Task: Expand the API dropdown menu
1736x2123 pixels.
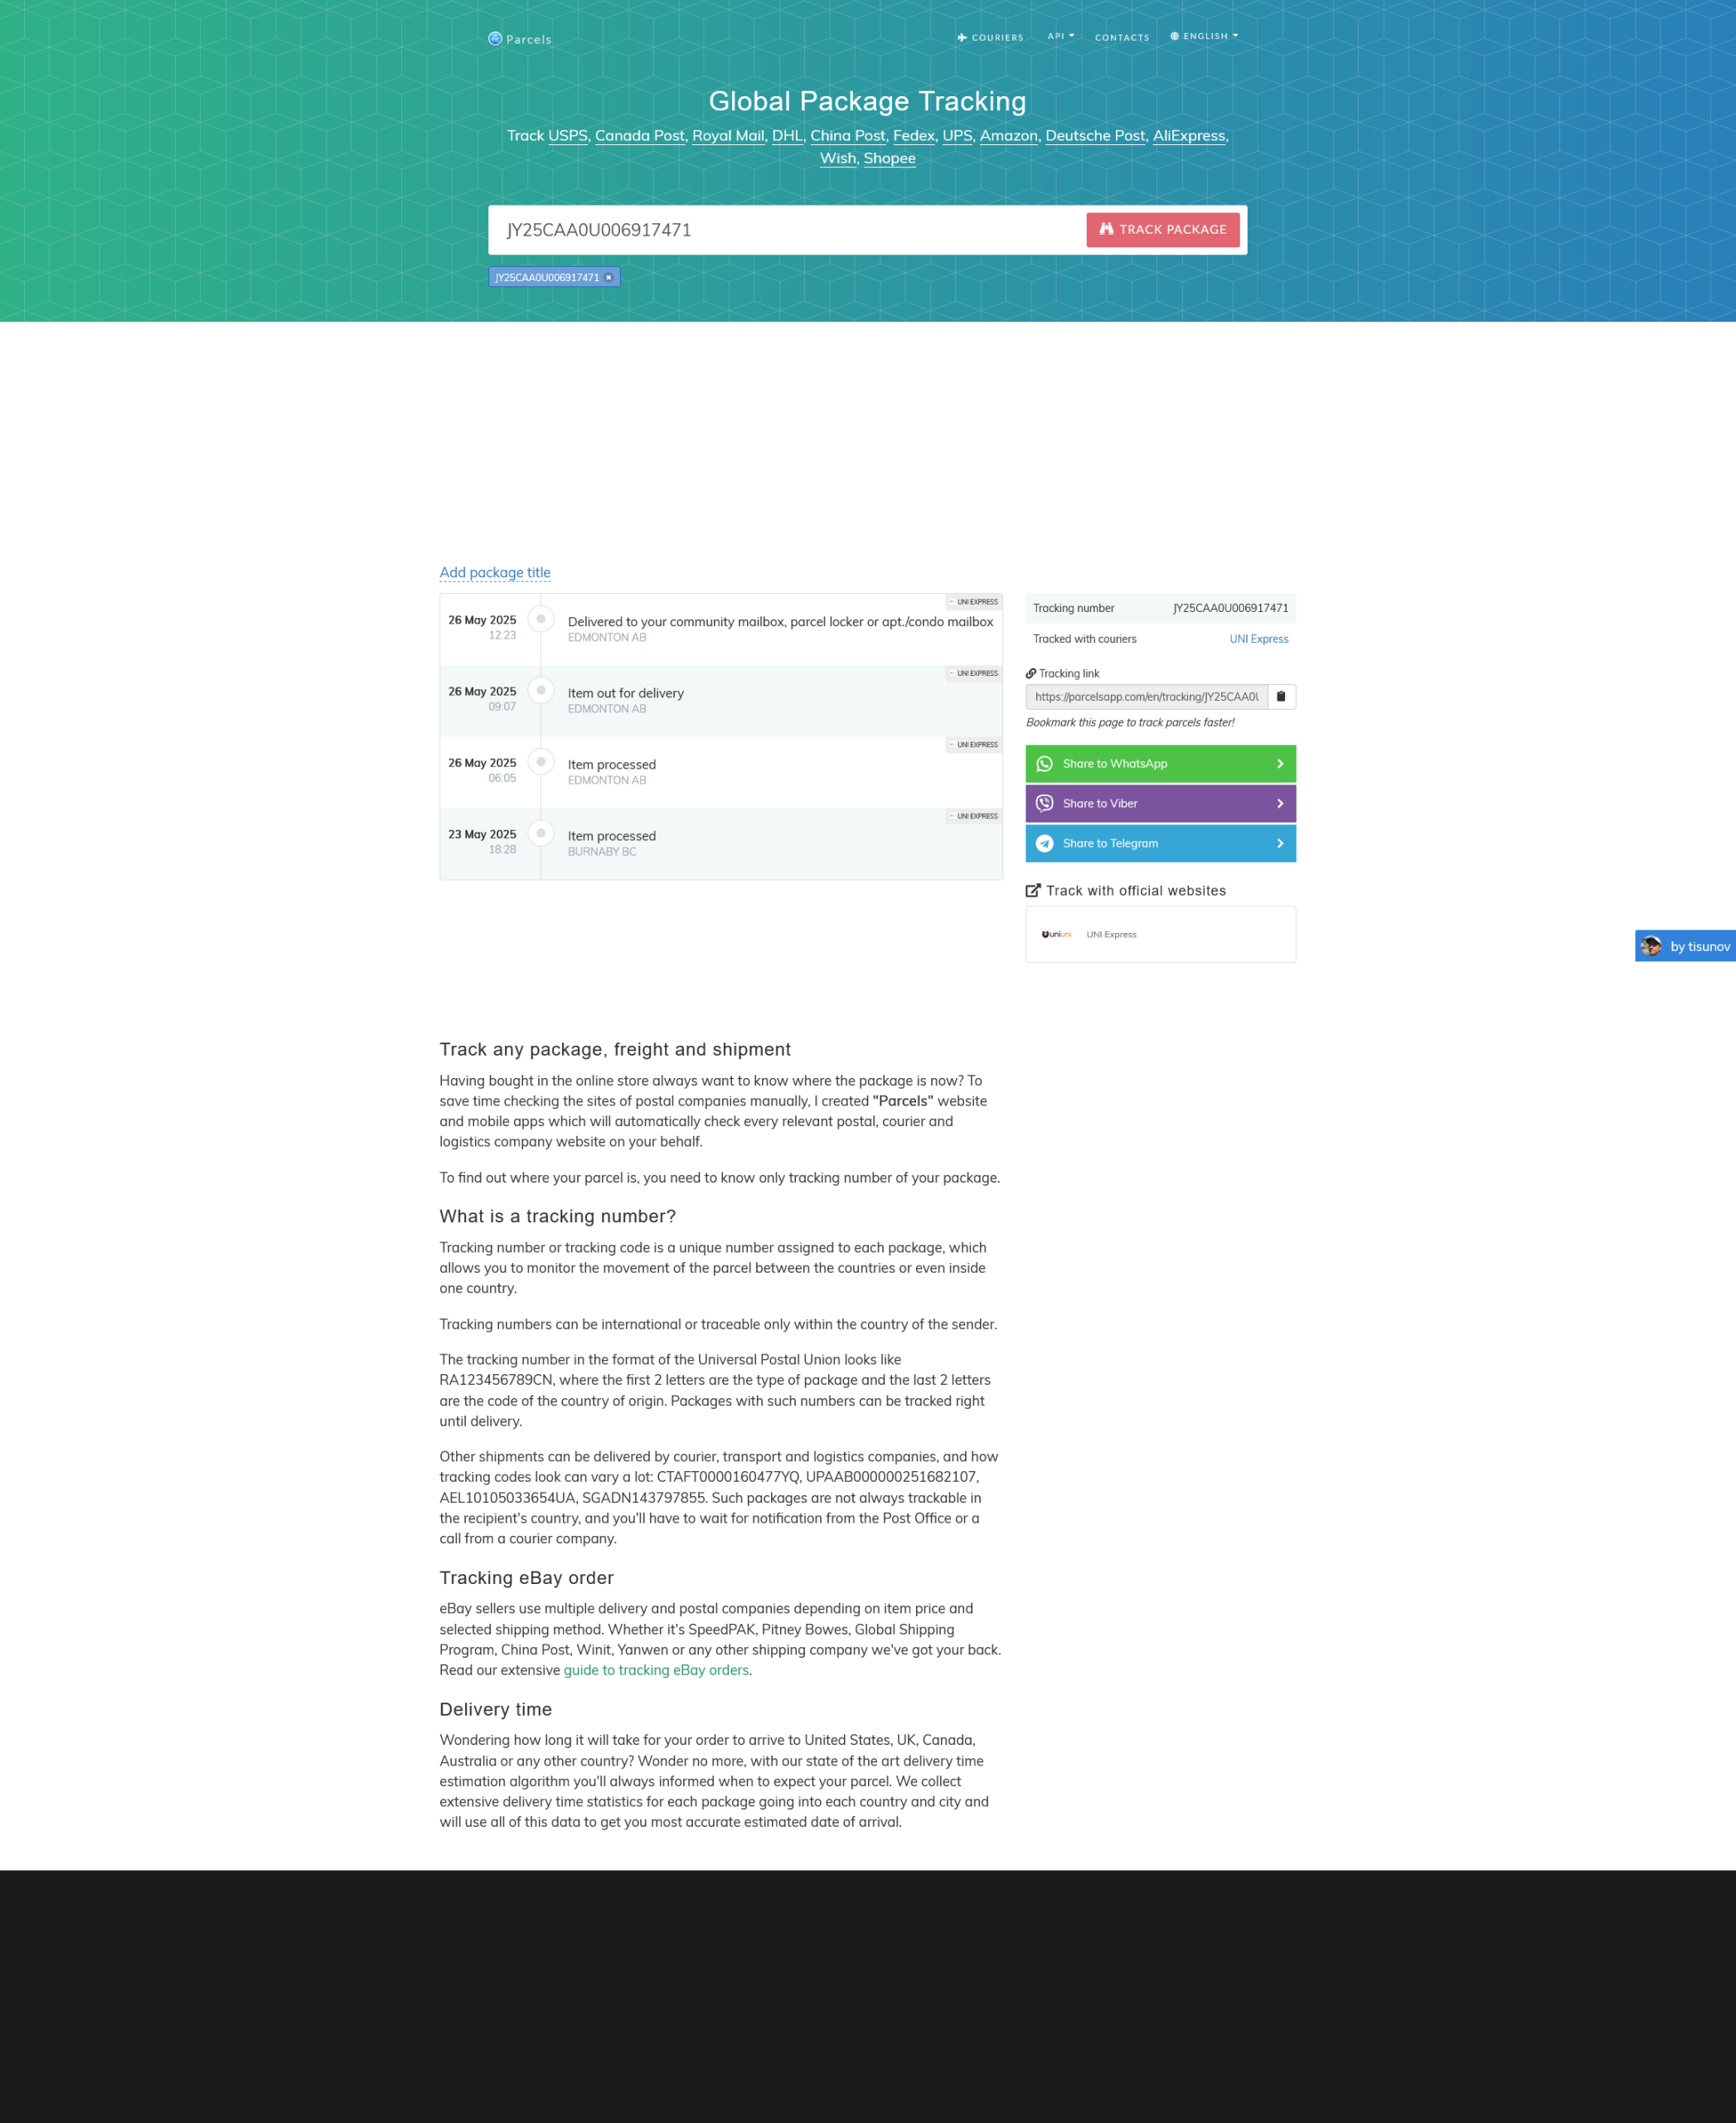Action: click(1061, 36)
